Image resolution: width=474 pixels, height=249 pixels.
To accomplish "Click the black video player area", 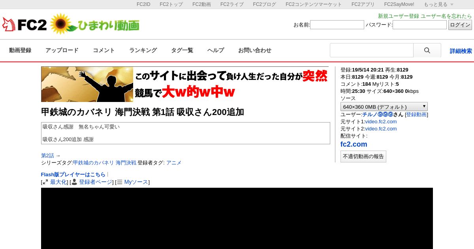I will [x=237, y=218].
